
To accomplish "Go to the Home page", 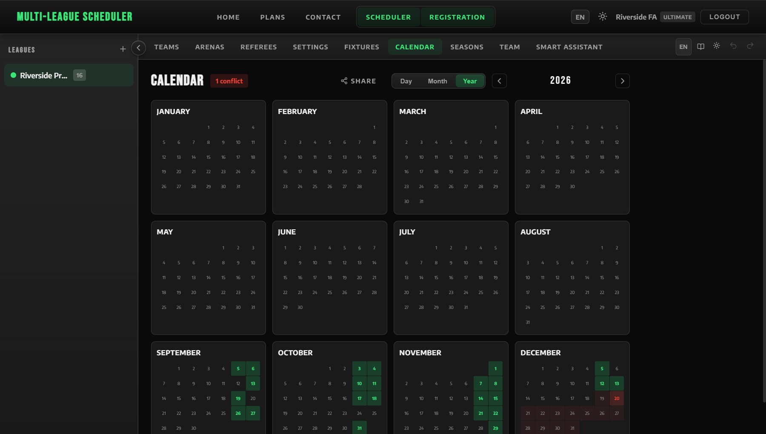I will coord(228,17).
